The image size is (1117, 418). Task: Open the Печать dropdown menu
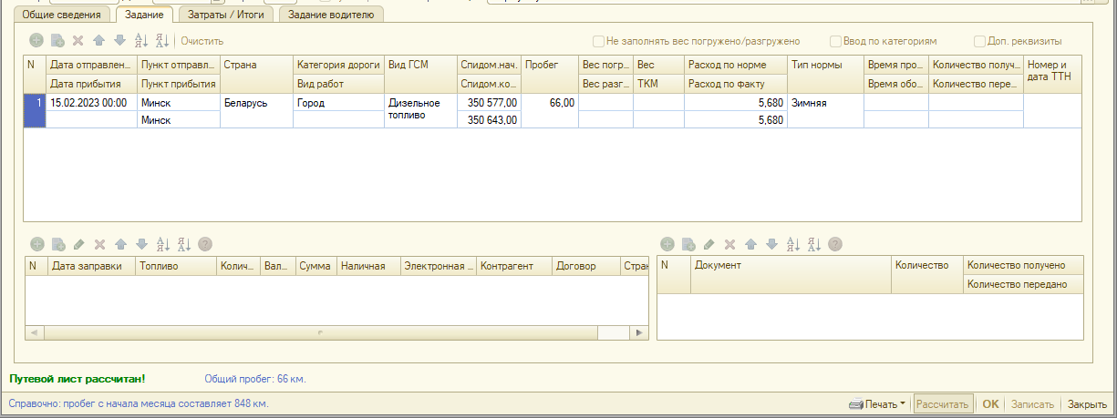(x=877, y=404)
